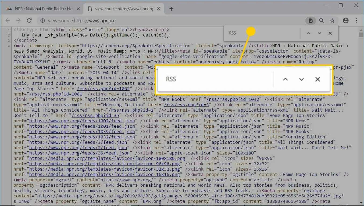Image resolution: width=364 pixels, height=206 pixels.
Task: Open the favicon-16x16.png link
Action: pyautogui.click(x=105, y=174)
